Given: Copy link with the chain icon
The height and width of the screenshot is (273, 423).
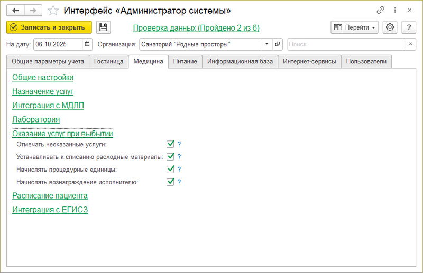Looking at the screenshot, I should coord(380,10).
